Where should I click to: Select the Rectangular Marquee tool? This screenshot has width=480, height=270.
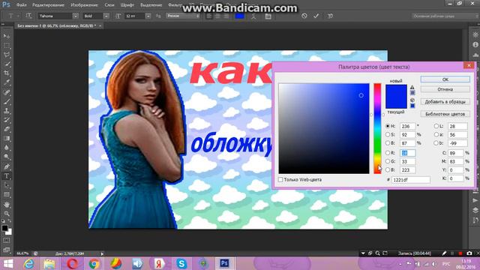(7, 46)
